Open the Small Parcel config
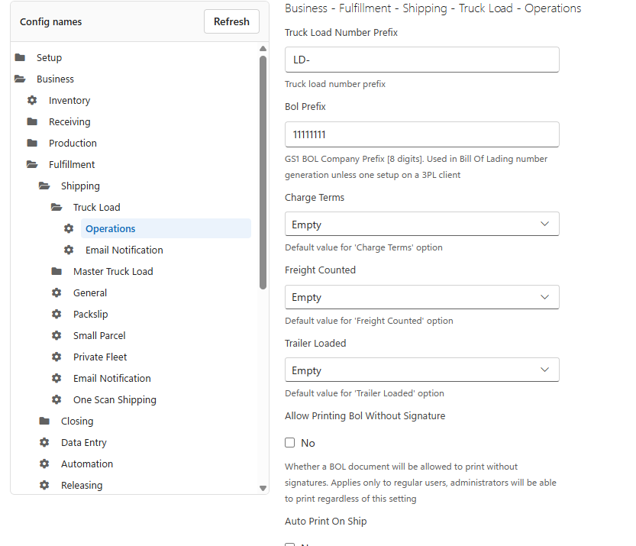 [x=99, y=335]
